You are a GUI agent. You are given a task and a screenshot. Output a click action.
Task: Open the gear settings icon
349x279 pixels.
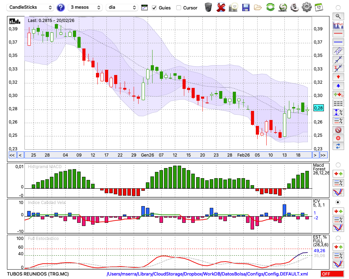coord(306,7)
